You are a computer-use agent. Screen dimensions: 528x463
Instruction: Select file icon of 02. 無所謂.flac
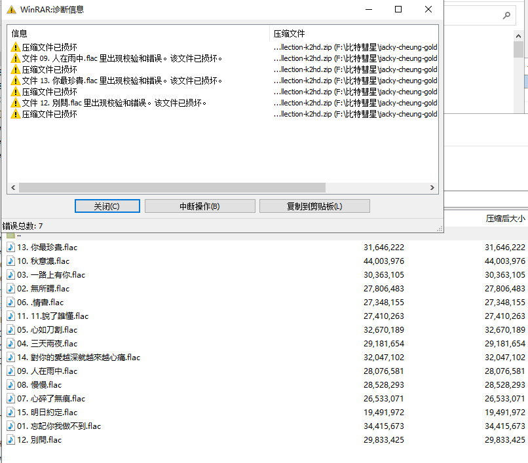pos(10,289)
